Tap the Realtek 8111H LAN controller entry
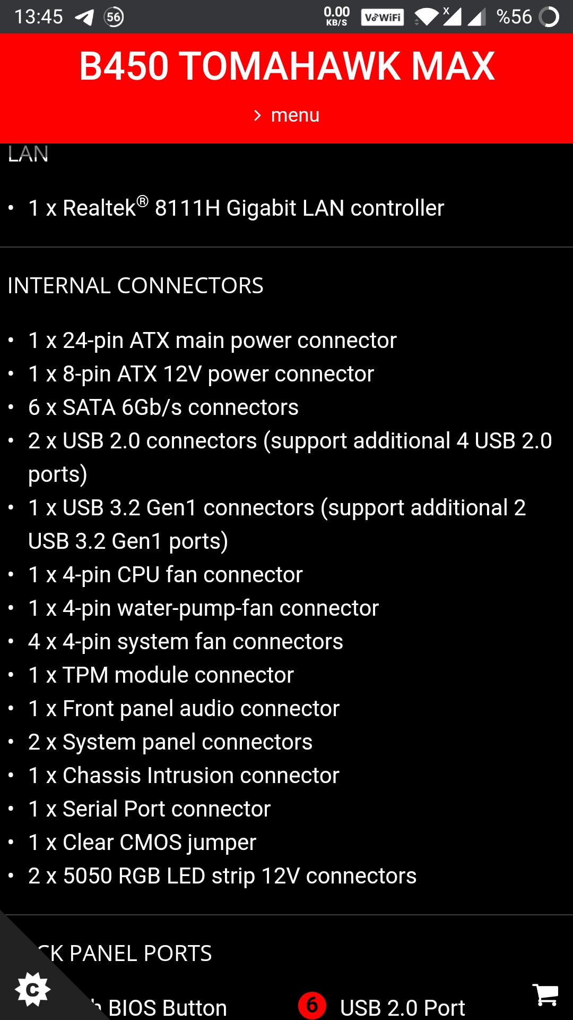Screen dimensions: 573x1020 point(236,208)
